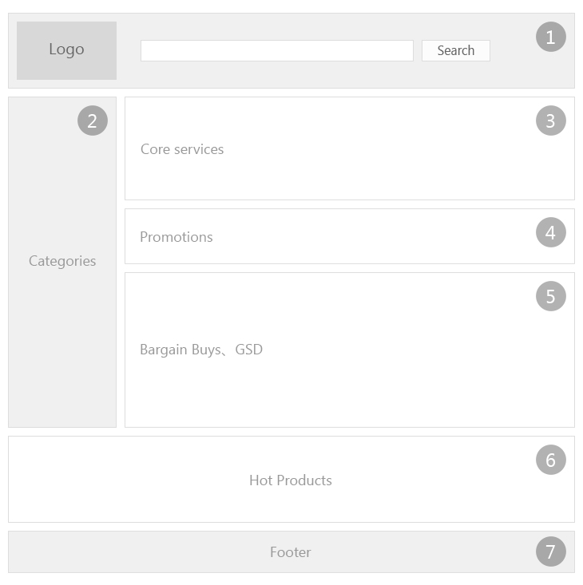Screen dimensions: 583x585
Task: Click the number 2 badge in Categories
Action: [x=92, y=121]
